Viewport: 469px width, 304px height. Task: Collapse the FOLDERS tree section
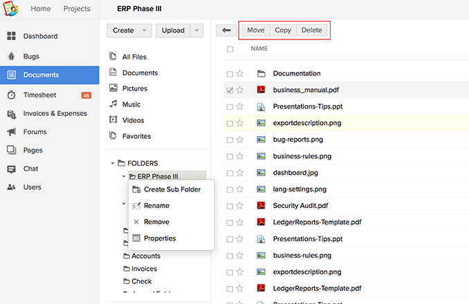coord(113,163)
